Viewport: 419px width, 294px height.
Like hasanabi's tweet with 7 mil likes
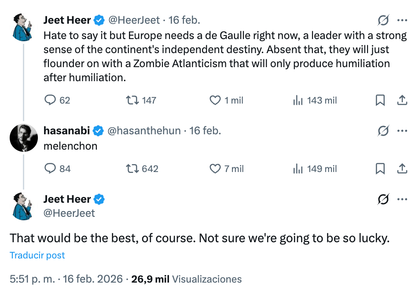[215, 169]
